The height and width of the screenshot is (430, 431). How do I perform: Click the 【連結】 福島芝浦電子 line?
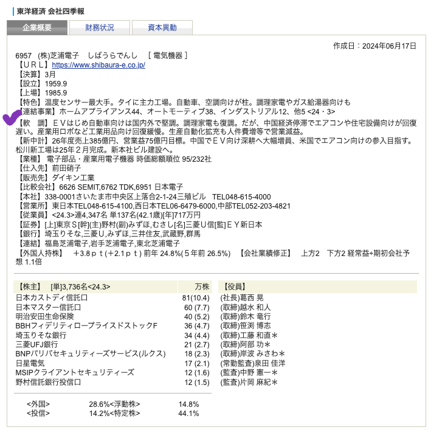pyautogui.click(x=98, y=243)
